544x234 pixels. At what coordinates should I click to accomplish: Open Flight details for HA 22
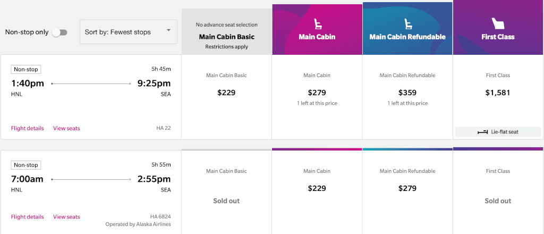click(28, 128)
